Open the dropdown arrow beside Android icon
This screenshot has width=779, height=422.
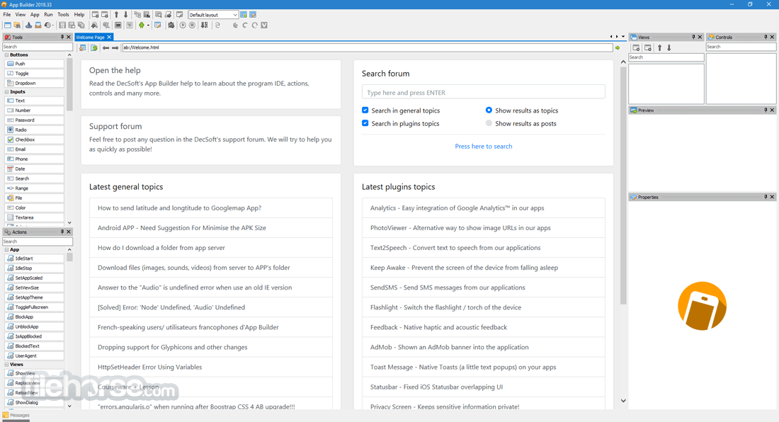[x=148, y=25]
